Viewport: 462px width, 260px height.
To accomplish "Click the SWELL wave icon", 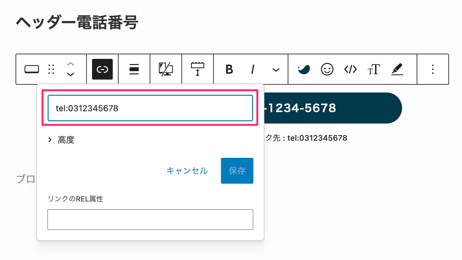I will [304, 69].
